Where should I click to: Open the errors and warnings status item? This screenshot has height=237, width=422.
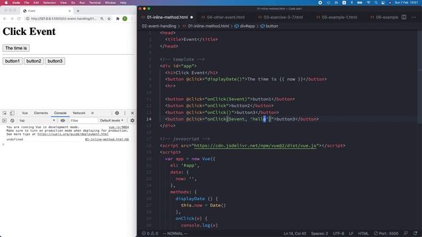(x=150, y=234)
